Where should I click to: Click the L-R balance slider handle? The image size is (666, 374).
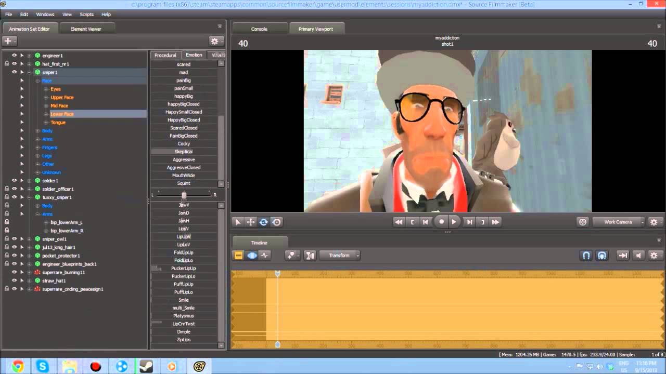point(184,195)
